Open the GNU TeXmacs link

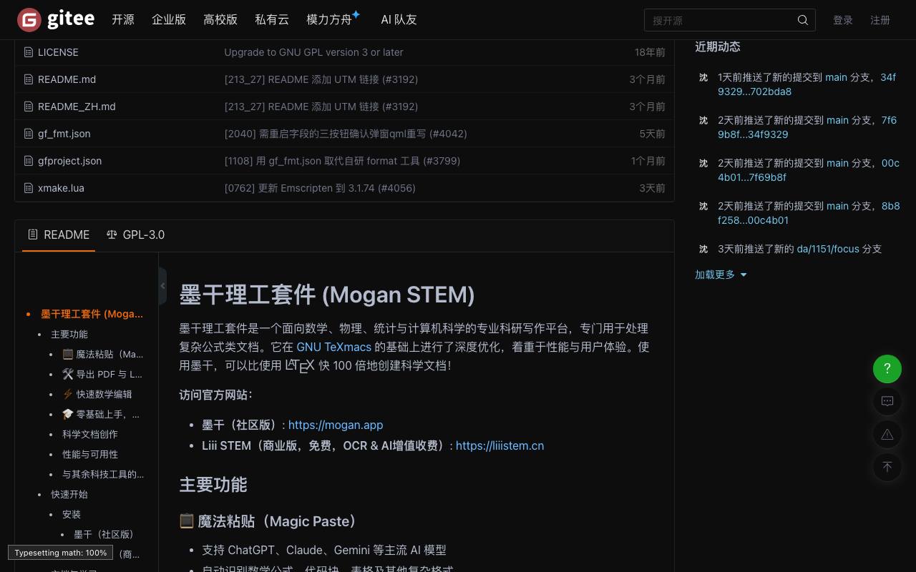(334, 347)
